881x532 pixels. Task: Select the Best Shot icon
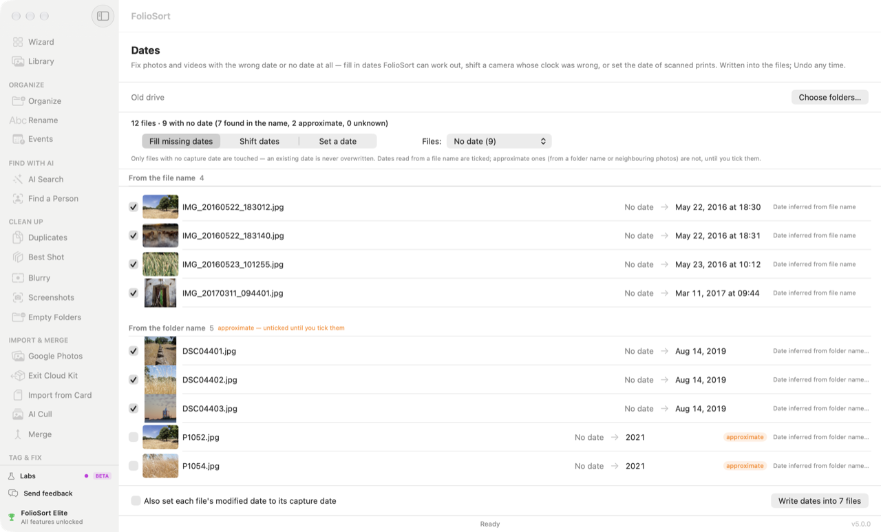[18, 257]
